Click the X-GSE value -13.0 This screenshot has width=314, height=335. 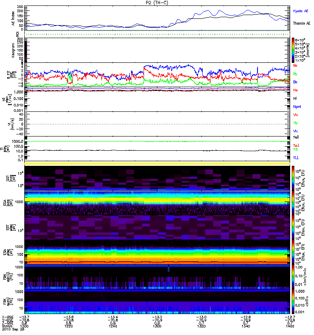[x=201, y=317]
